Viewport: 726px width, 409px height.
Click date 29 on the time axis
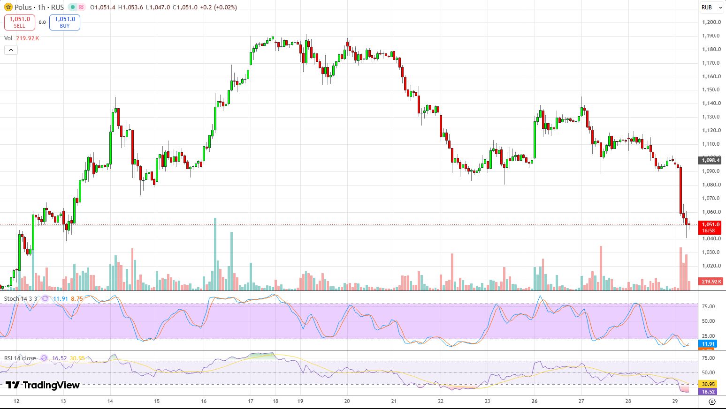(675, 401)
